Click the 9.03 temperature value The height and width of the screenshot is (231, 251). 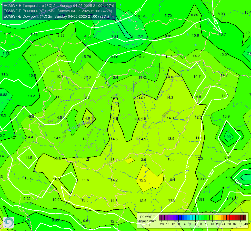[x=200, y=179]
